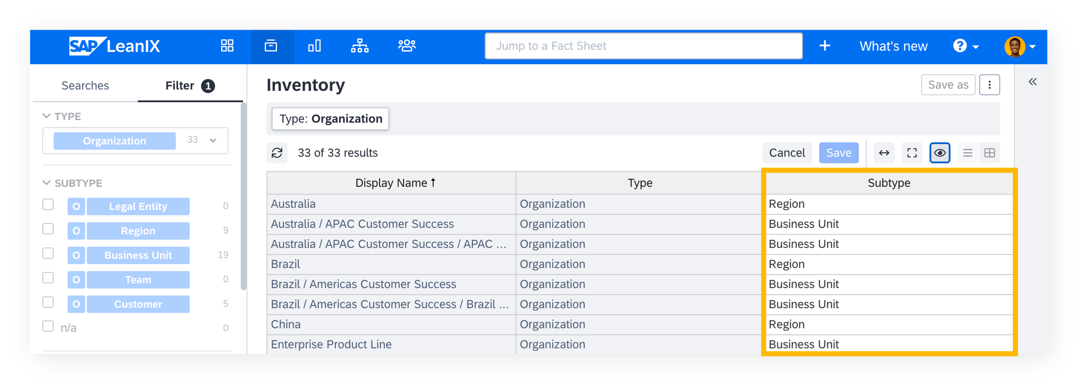Toggle the eye visibility icon in toolbar
Image resolution: width=1085 pixels, height=392 pixels.
point(940,153)
